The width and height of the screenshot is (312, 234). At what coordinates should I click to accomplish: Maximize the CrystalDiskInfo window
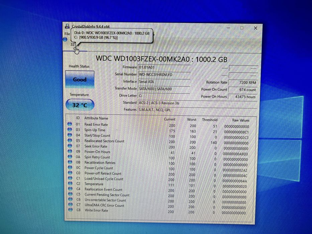[x=242, y=28]
